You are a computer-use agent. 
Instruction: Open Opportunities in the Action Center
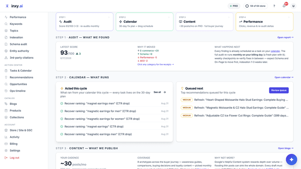(x=18, y=84)
